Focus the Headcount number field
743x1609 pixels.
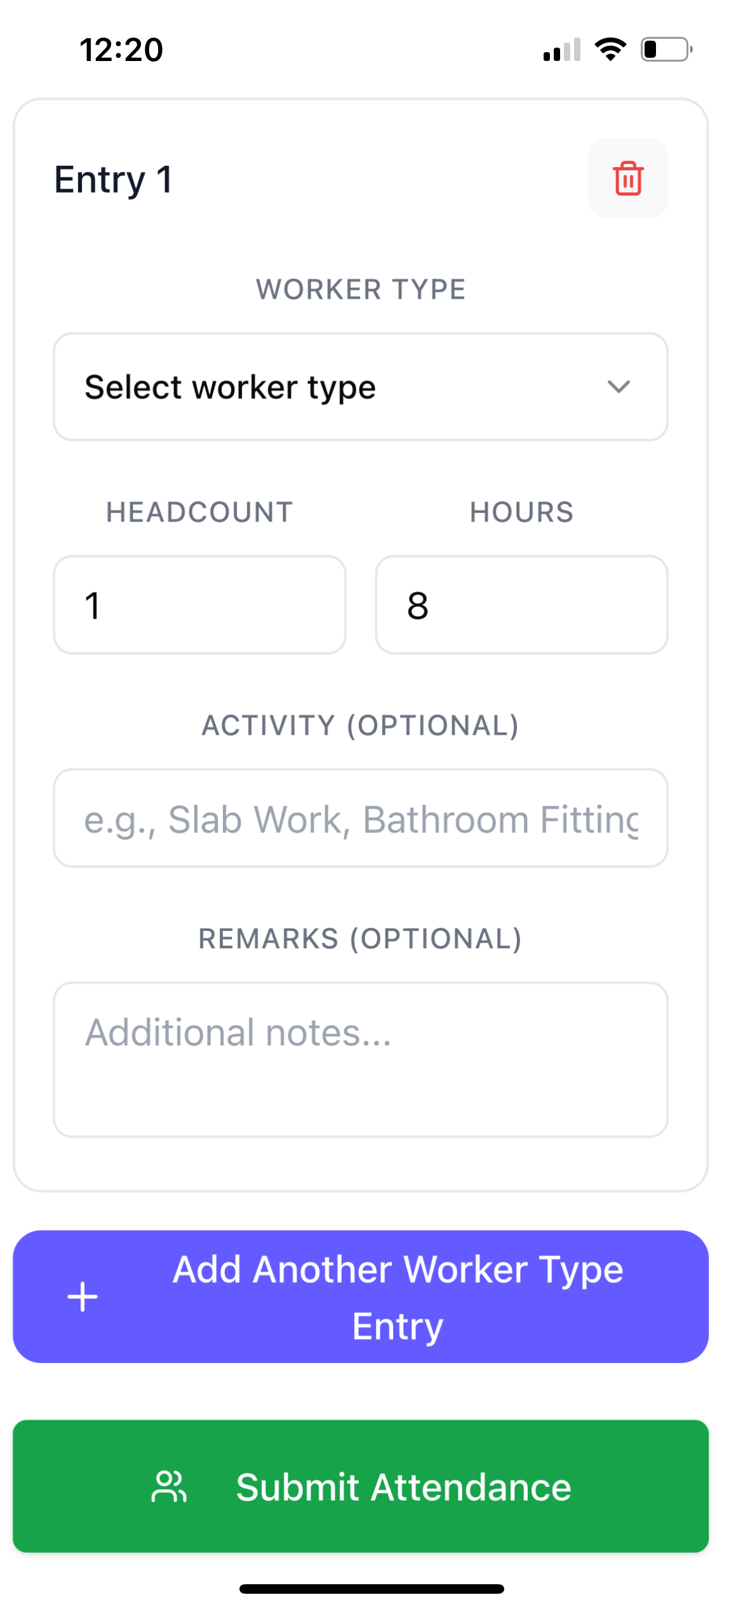pyautogui.click(x=199, y=605)
